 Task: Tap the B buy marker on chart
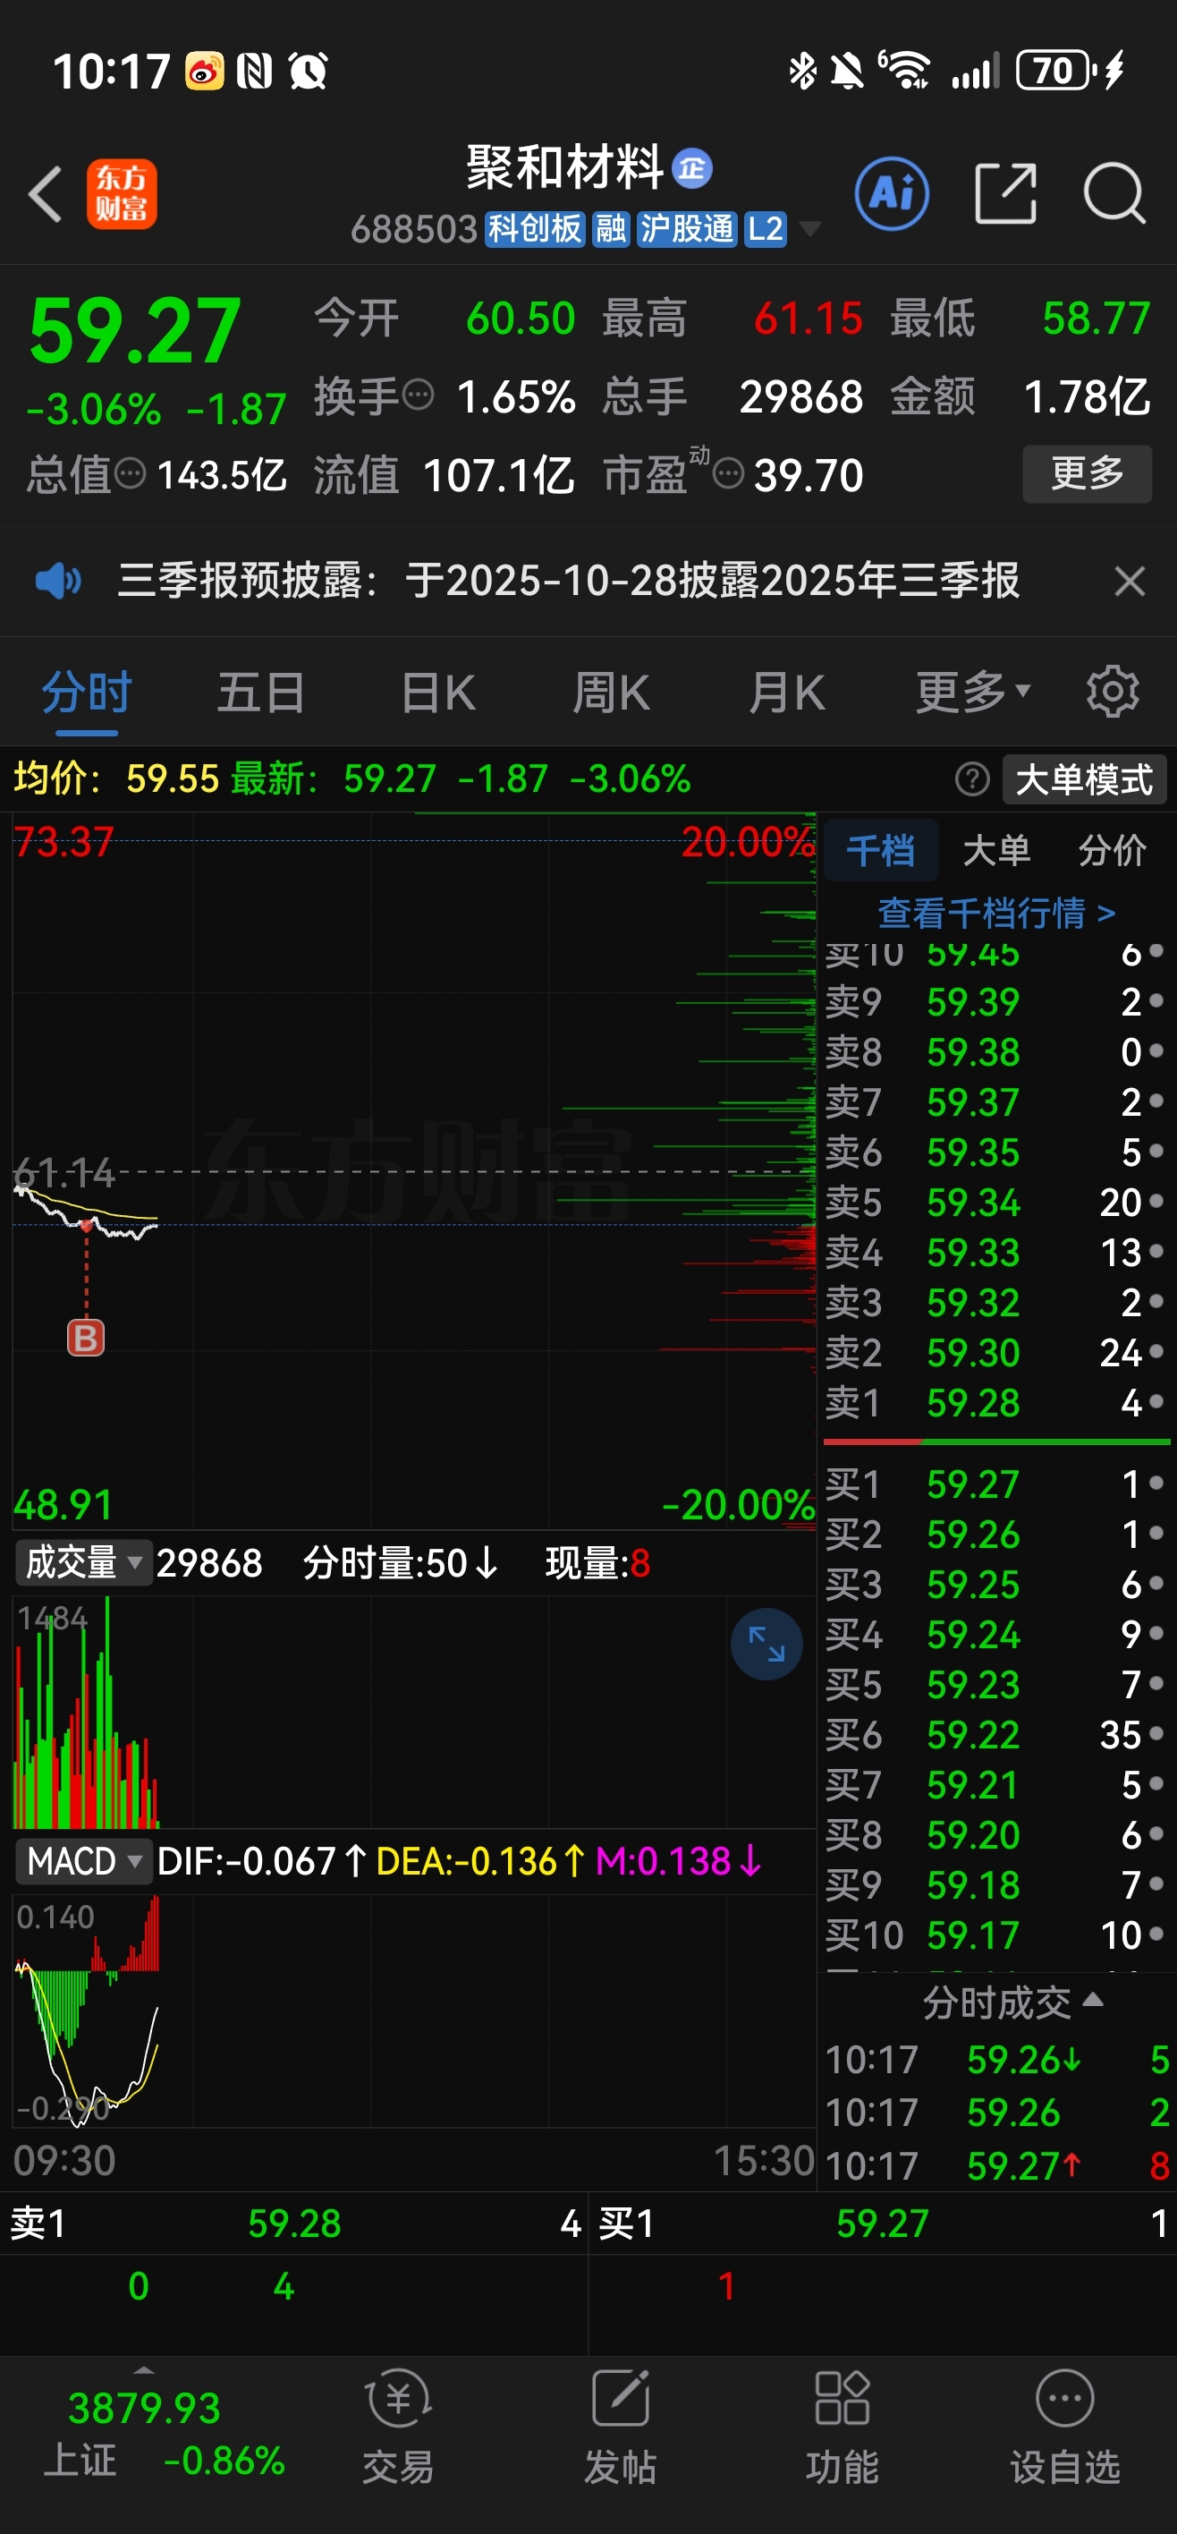point(86,1338)
